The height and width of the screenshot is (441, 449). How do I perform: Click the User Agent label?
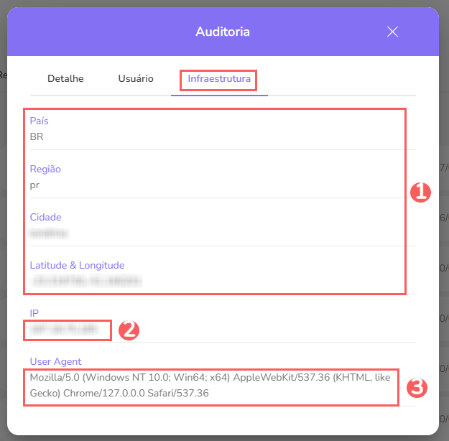coord(56,361)
